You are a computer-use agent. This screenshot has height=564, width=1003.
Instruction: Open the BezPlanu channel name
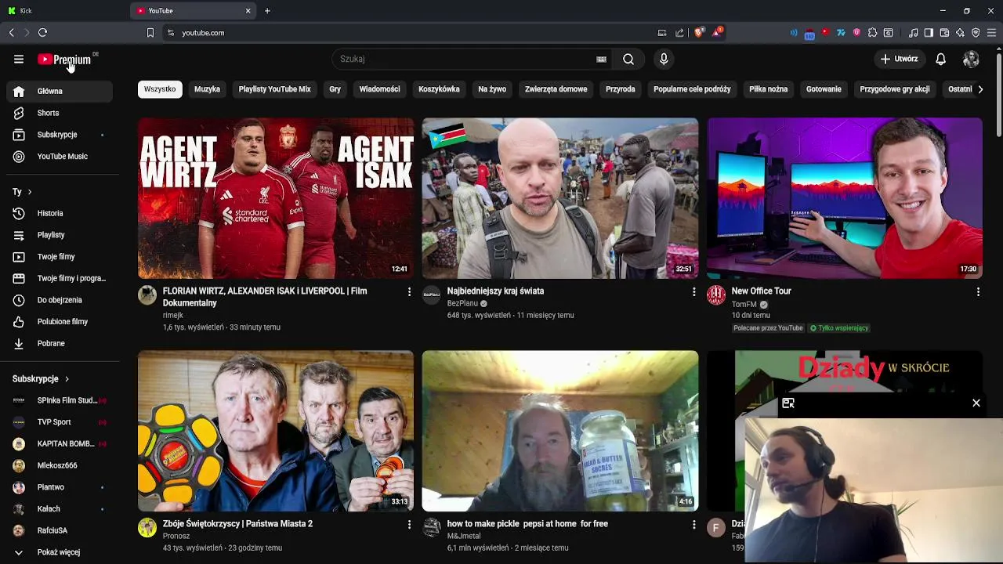point(462,304)
